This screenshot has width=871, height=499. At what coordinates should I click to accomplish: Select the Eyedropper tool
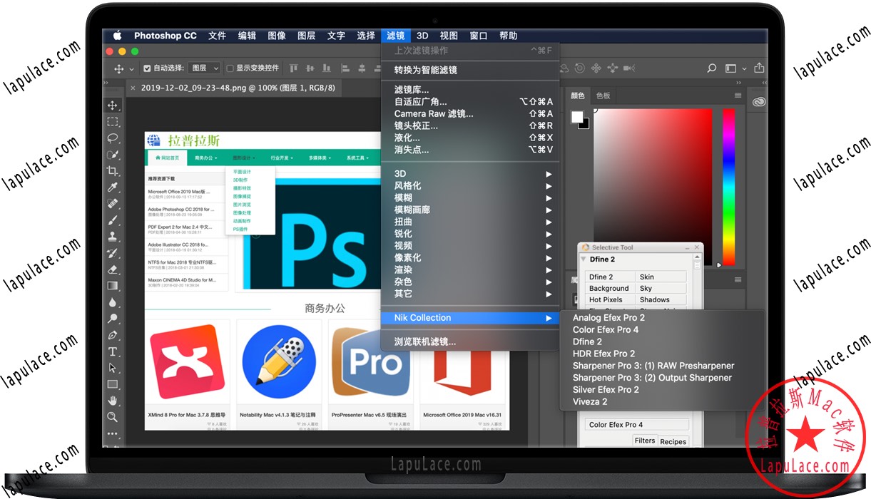(111, 189)
